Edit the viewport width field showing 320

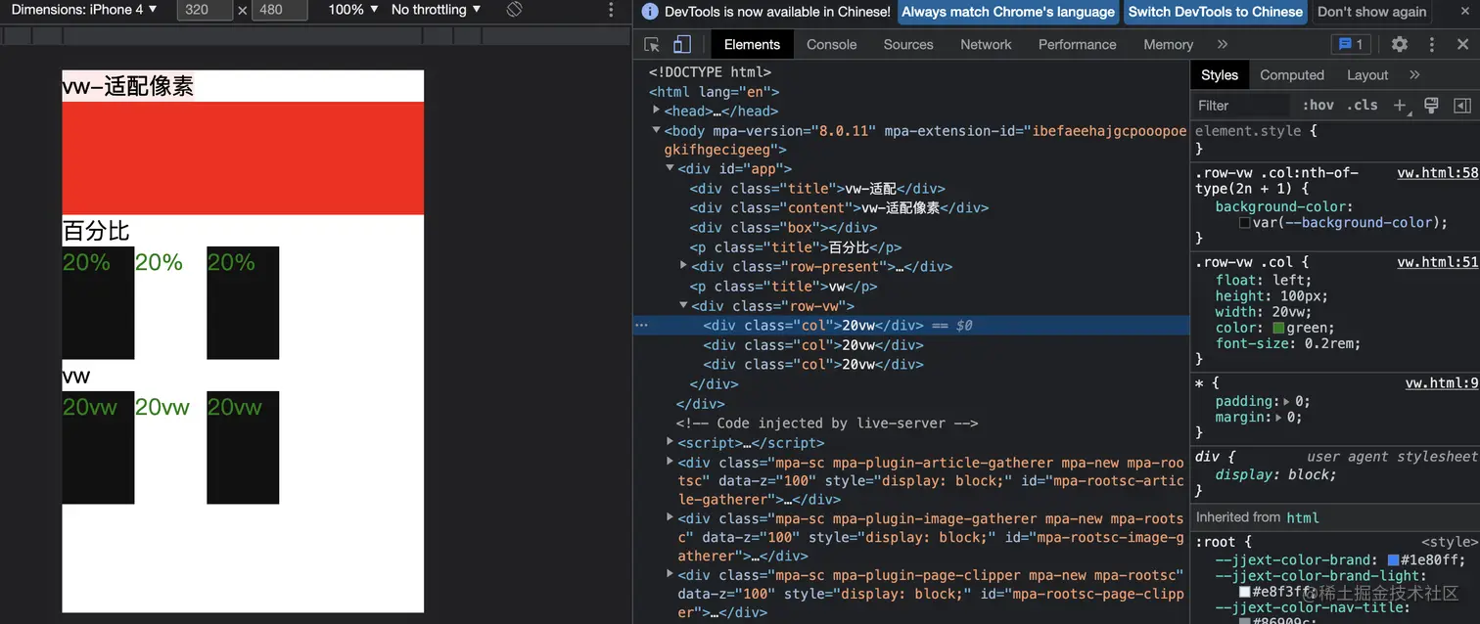pos(205,10)
